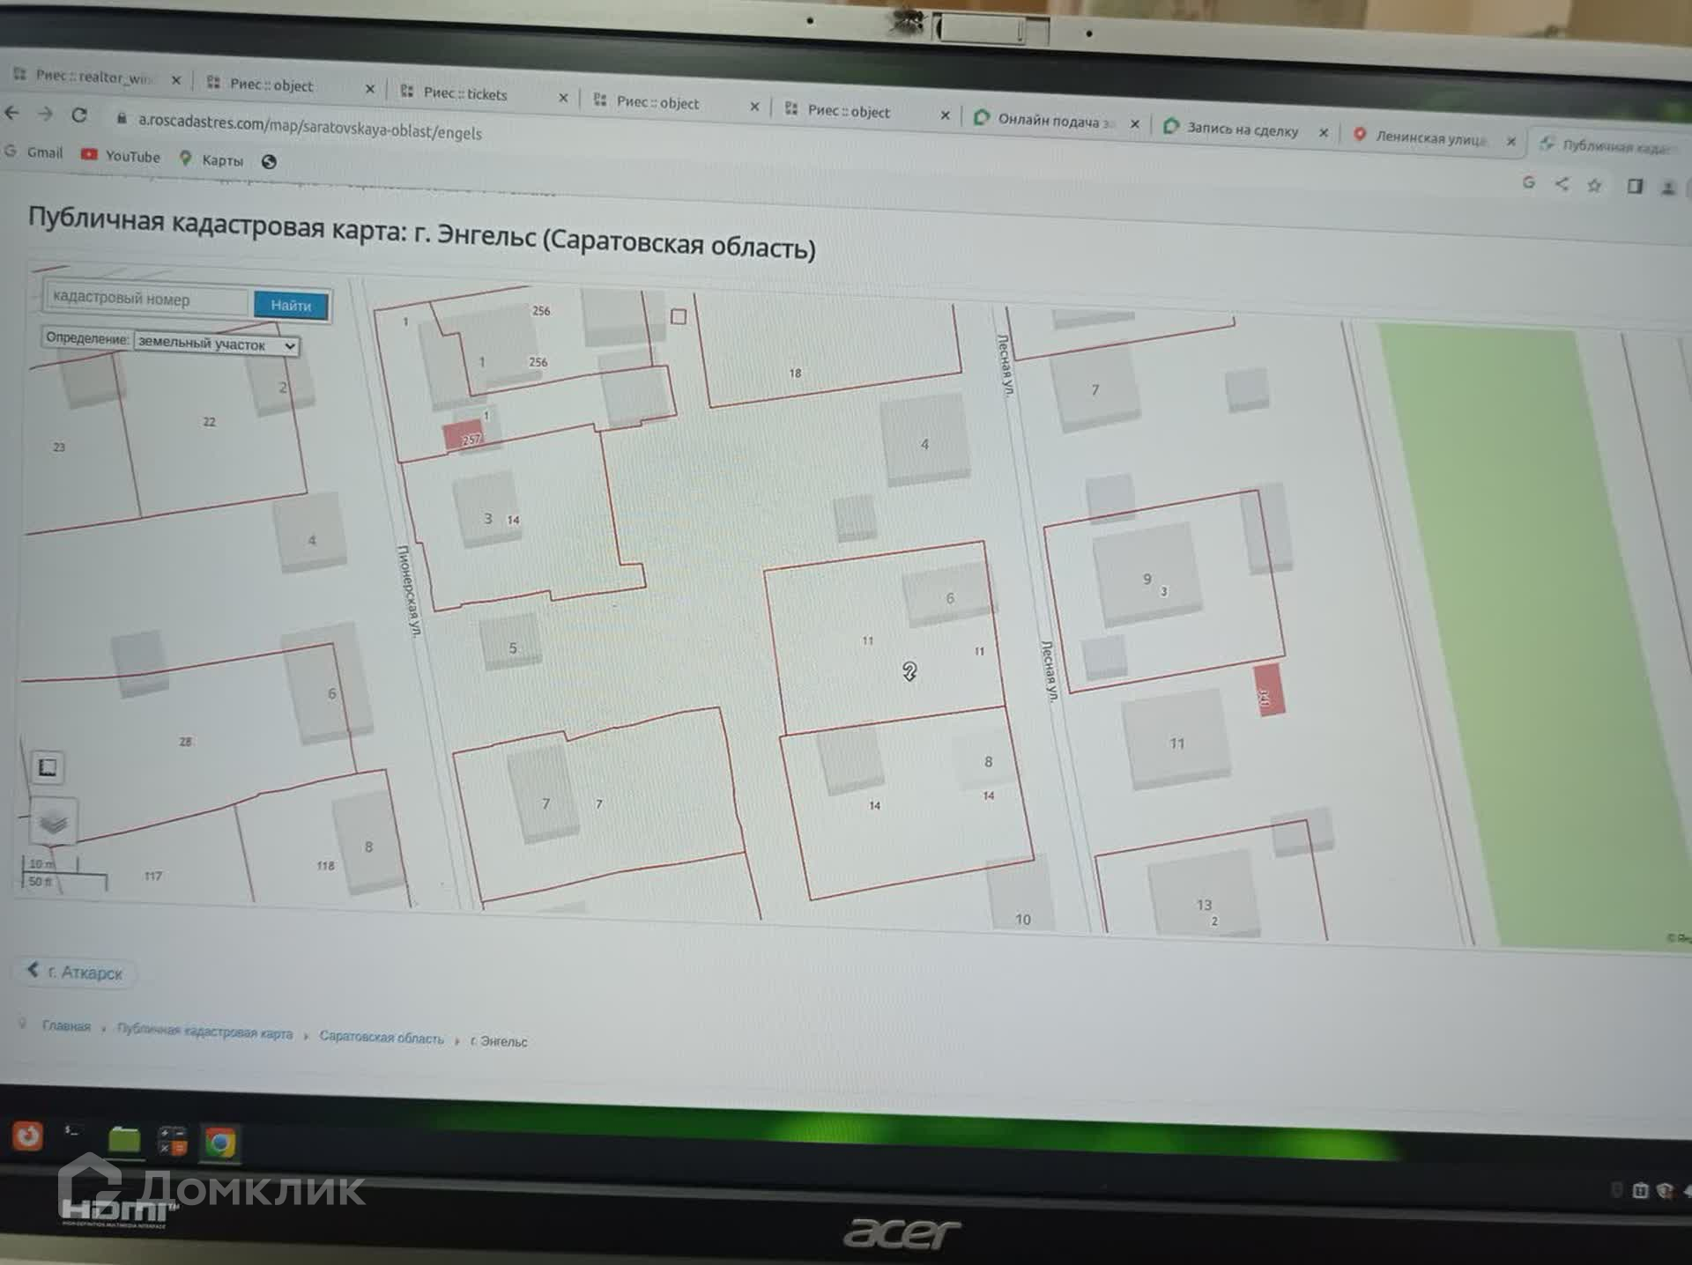
Task: Open terminal from the taskbar
Action: 72,1132
